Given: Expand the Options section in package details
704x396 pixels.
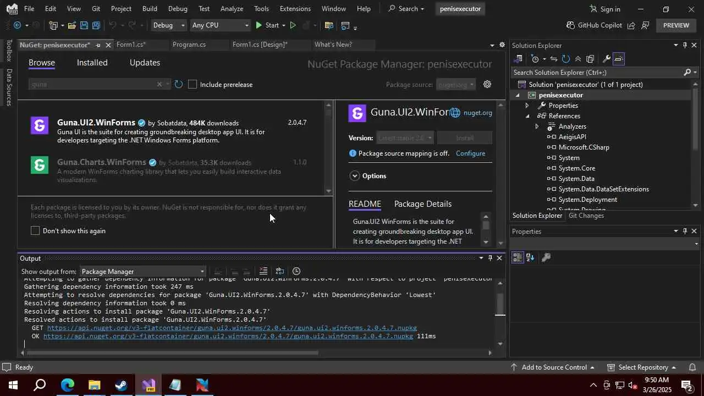Looking at the screenshot, I should coord(354,176).
